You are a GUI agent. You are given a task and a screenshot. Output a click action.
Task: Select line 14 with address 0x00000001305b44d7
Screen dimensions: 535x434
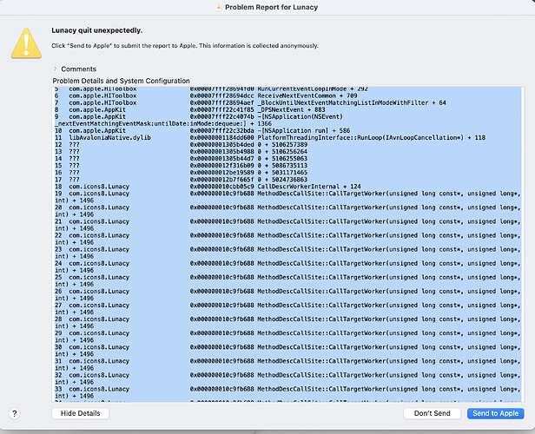[x=182, y=159]
